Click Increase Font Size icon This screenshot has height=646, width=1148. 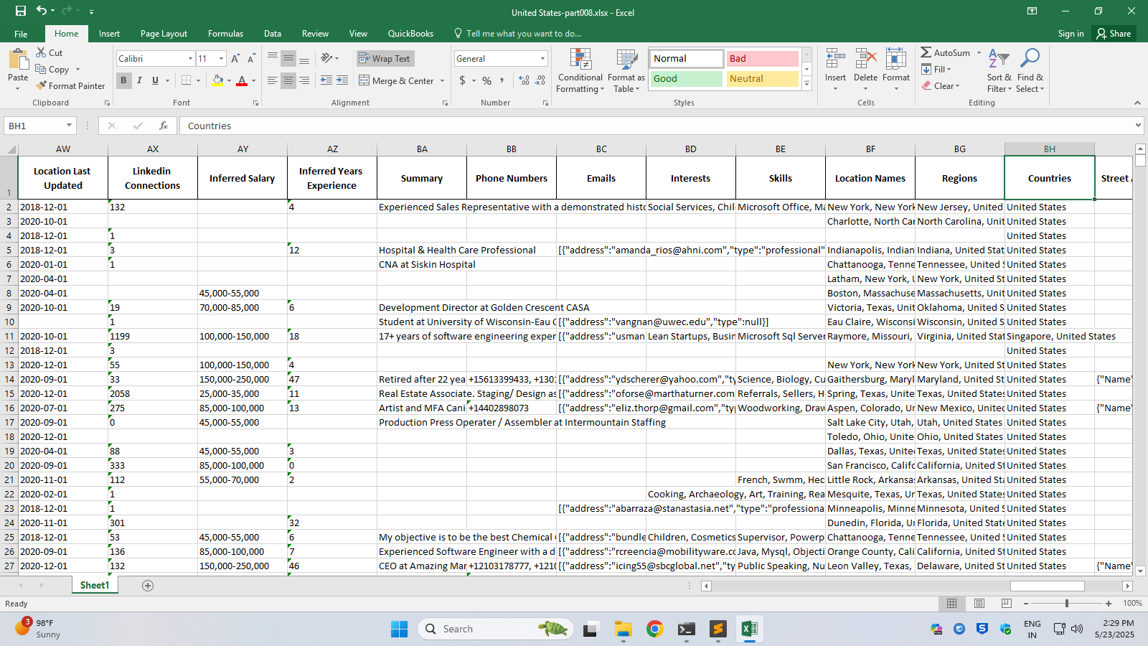[x=235, y=59]
